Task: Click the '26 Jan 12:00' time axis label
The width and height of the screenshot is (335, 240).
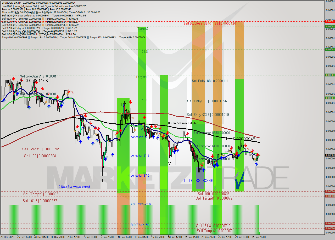Action: [225, 237]
